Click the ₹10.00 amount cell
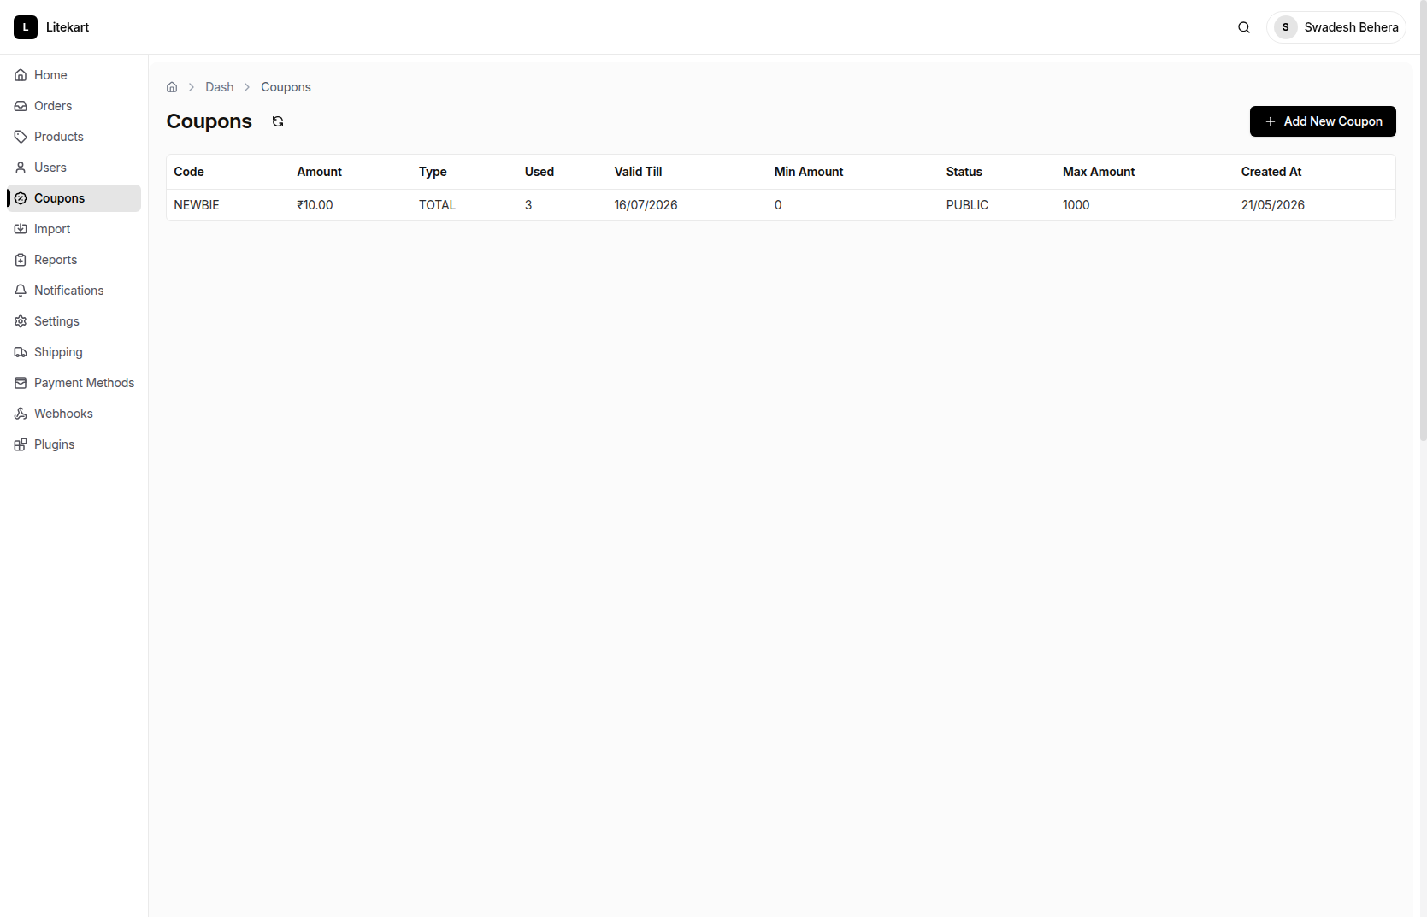 [x=315, y=205]
